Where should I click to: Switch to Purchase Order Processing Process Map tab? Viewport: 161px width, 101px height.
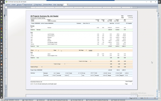(97, 100)
